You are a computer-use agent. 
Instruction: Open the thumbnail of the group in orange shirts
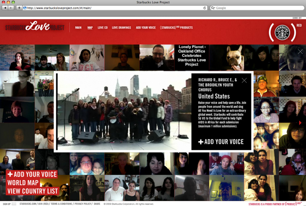click(45, 84)
